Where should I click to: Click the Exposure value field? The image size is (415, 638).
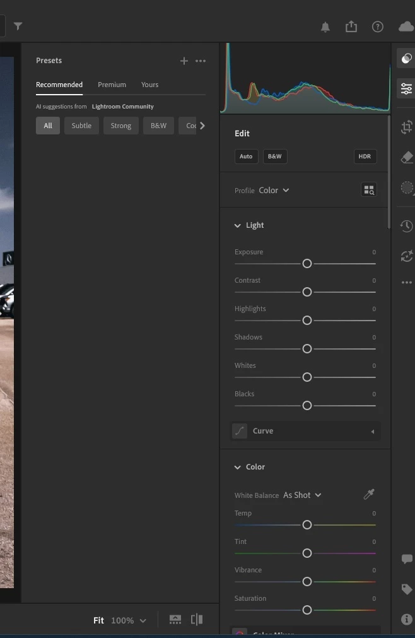pos(374,252)
